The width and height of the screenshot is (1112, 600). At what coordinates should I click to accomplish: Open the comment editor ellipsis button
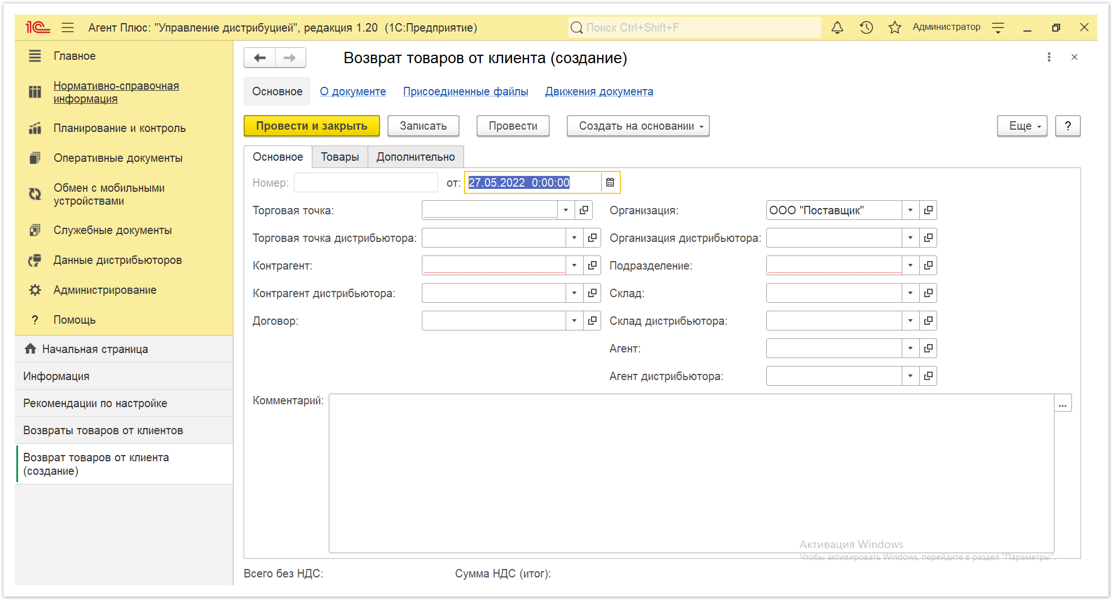1063,403
